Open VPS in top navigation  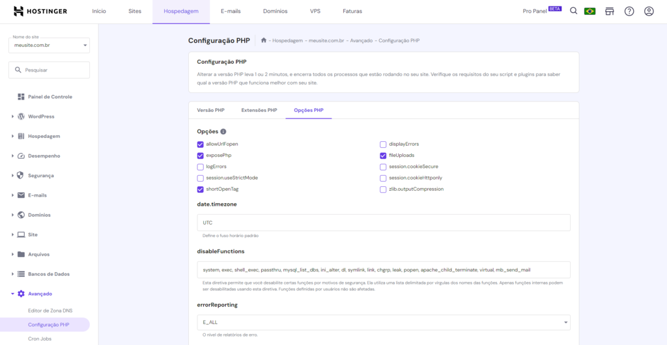click(315, 12)
